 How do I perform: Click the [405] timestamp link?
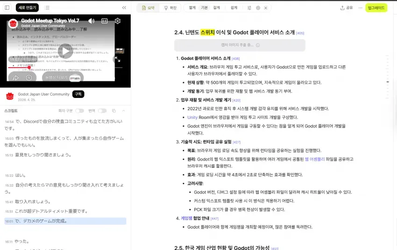click(300, 33)
